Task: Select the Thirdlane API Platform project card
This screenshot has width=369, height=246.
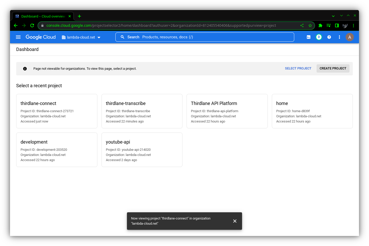Action: (x=227, y=111)
